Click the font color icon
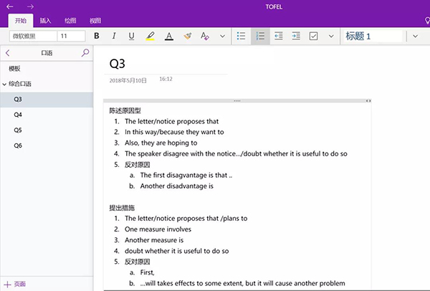The height and width of the screenshot is (291, 430). [168, 36]
